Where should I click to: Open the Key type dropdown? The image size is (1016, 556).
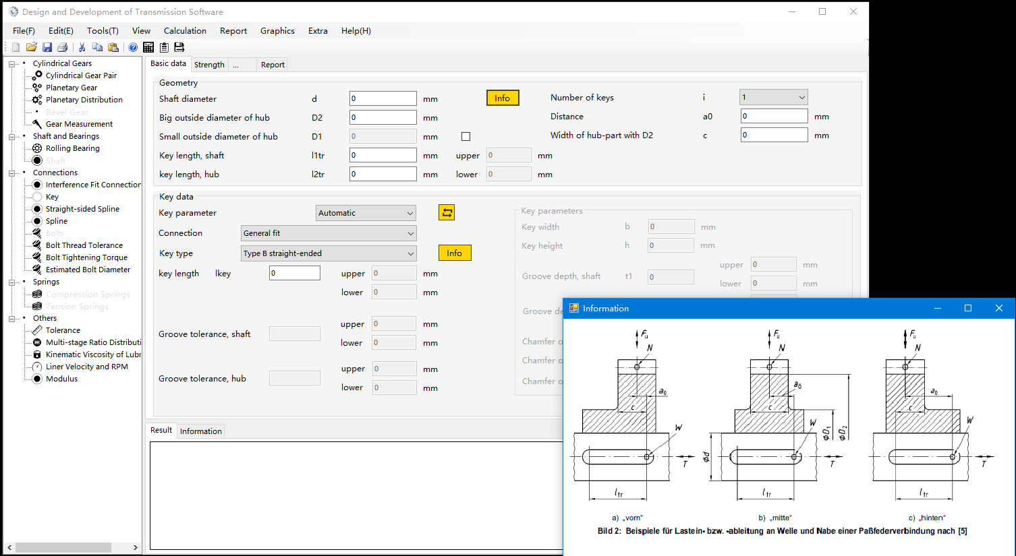(329, 253)
